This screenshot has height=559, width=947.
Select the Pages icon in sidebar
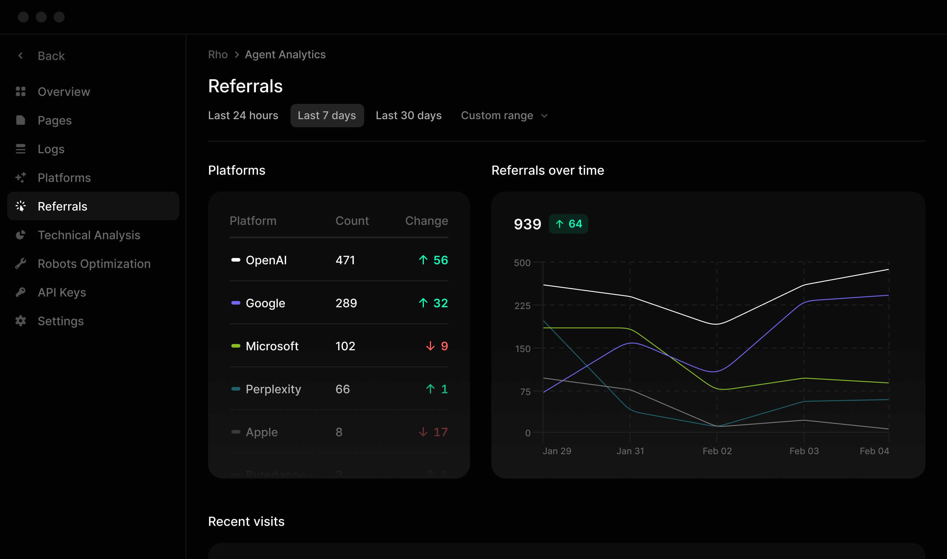tap(21, 120)
